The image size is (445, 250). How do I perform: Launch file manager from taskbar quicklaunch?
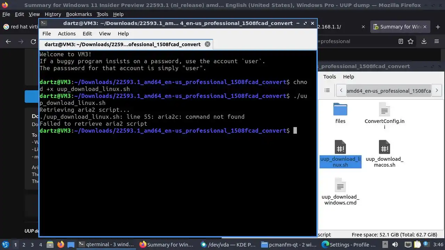(49, 244)
